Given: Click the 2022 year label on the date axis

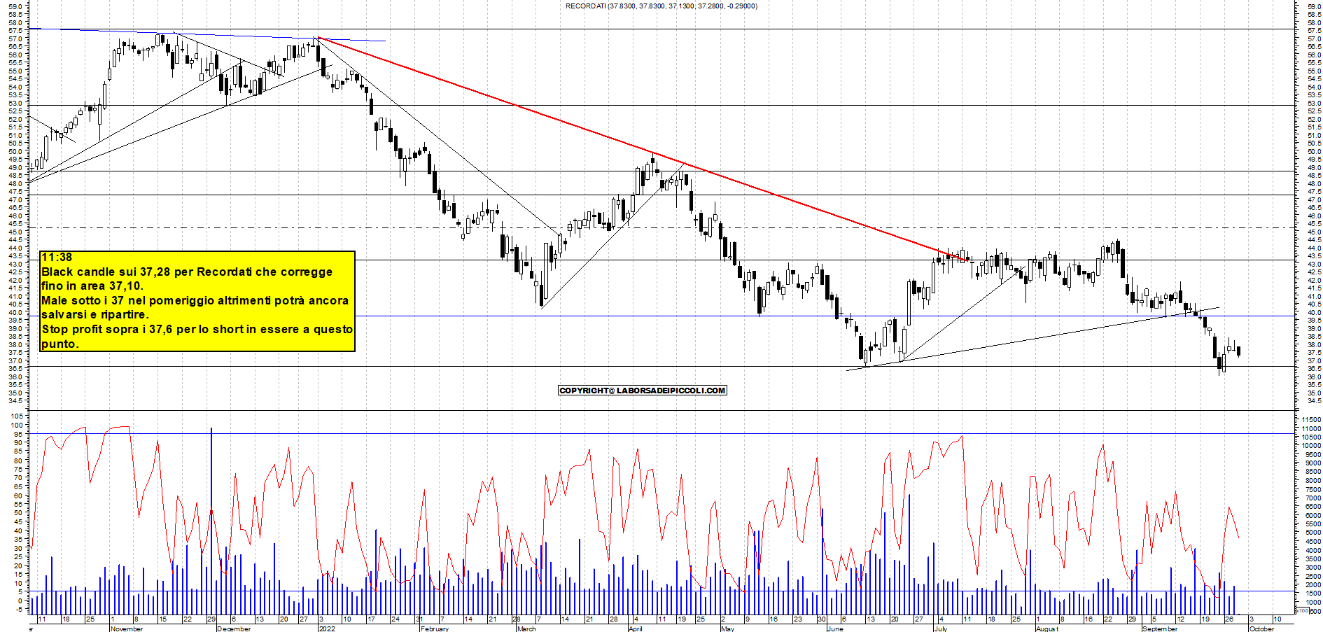Looking at the screenshot, I should (x=327, y=629).
